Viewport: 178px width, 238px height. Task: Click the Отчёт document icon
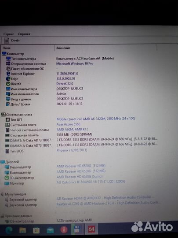pos(7,41)
